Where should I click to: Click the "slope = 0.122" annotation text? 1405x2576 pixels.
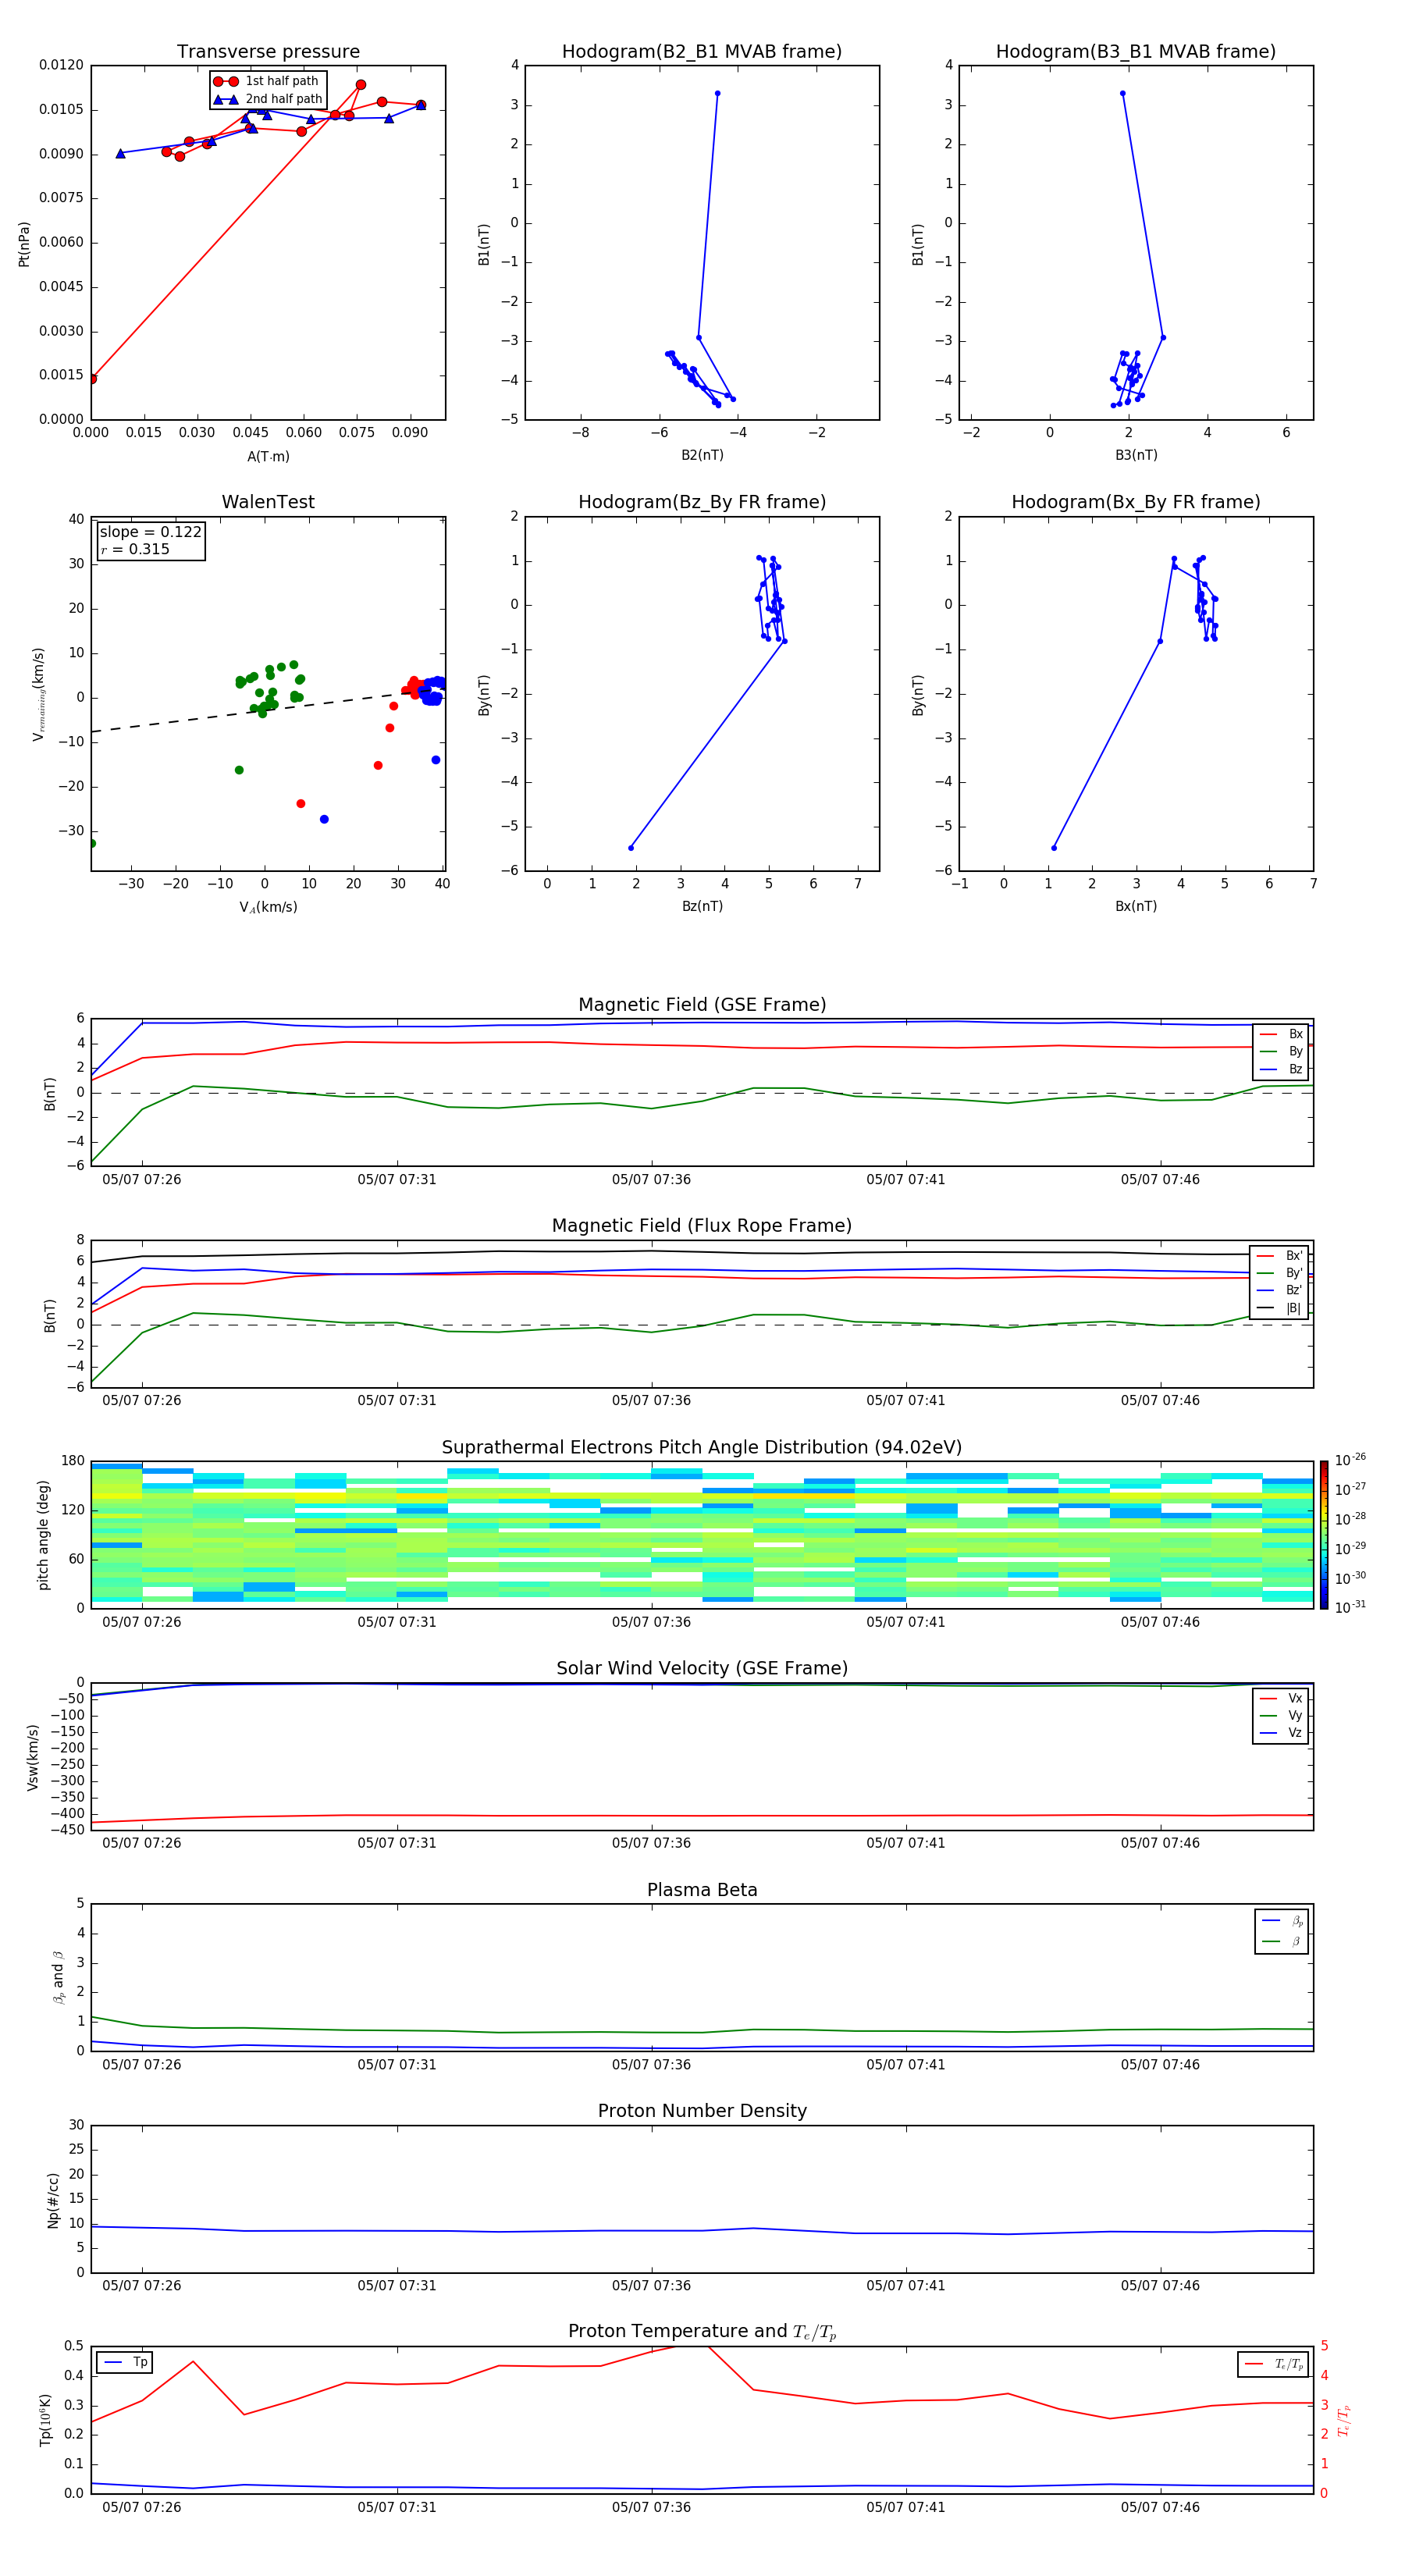(x=150, y=532)
